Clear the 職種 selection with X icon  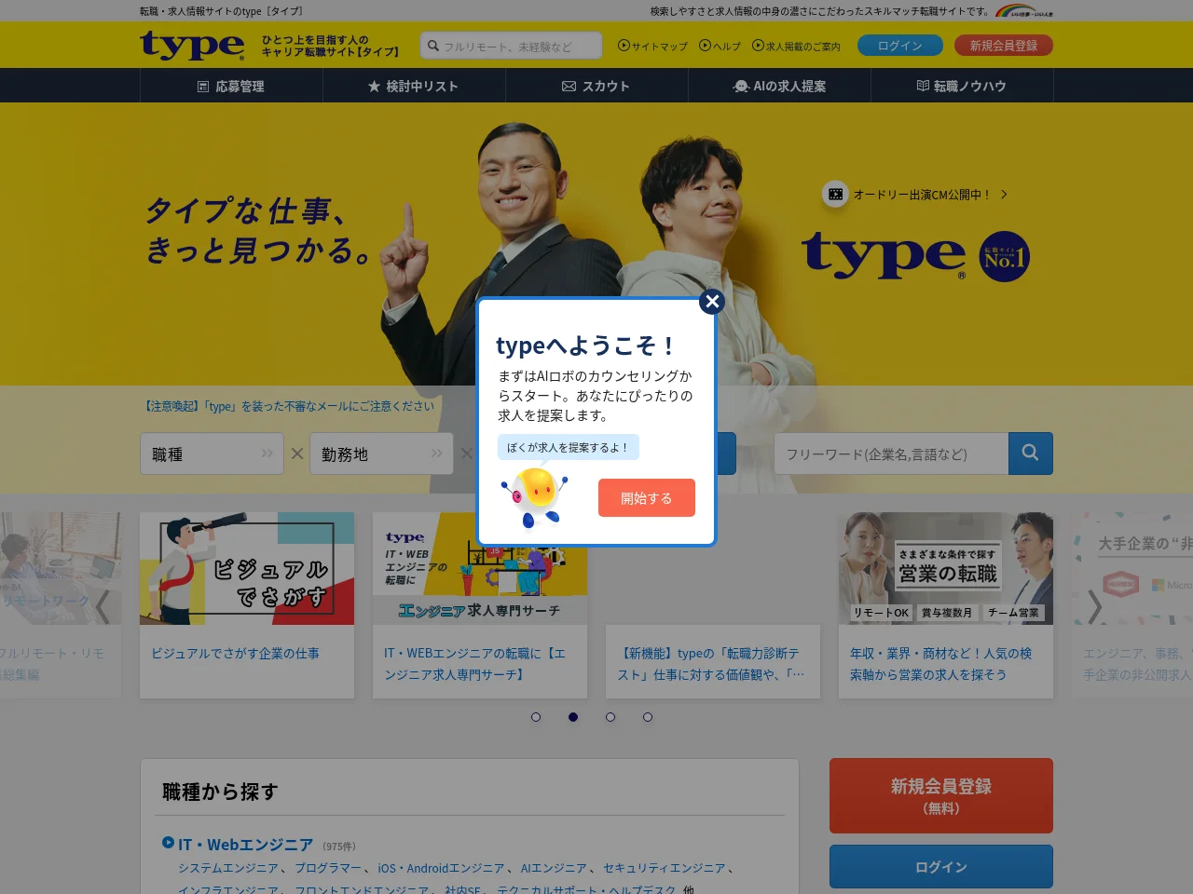(297, 454)
